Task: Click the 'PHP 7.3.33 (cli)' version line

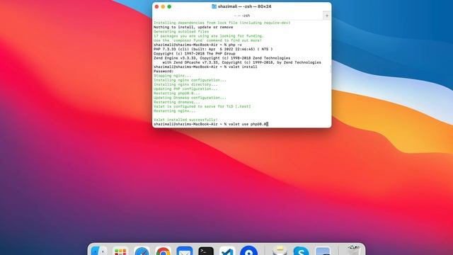Action: 213,49
